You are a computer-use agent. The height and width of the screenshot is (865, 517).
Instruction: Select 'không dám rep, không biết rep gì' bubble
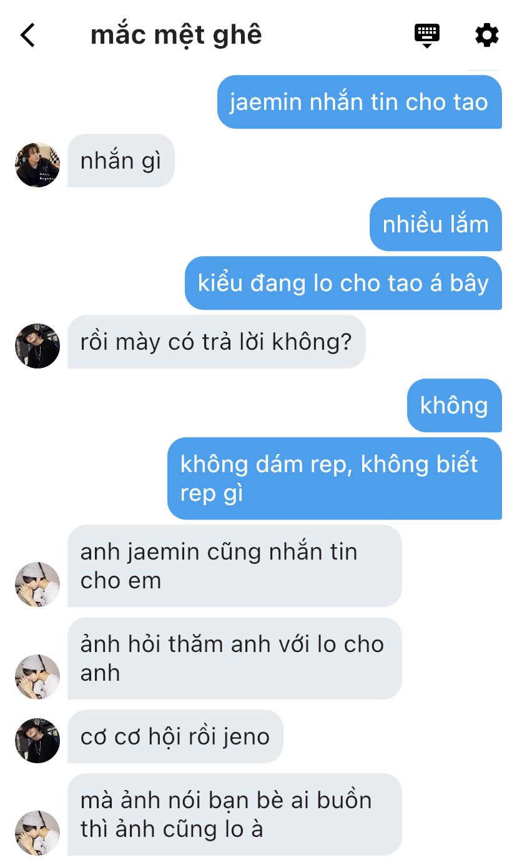(335, 478)
